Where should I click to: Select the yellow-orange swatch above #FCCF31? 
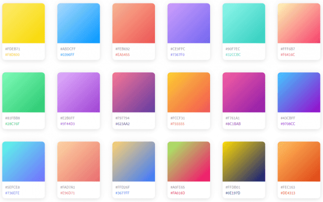click(189, 92)
